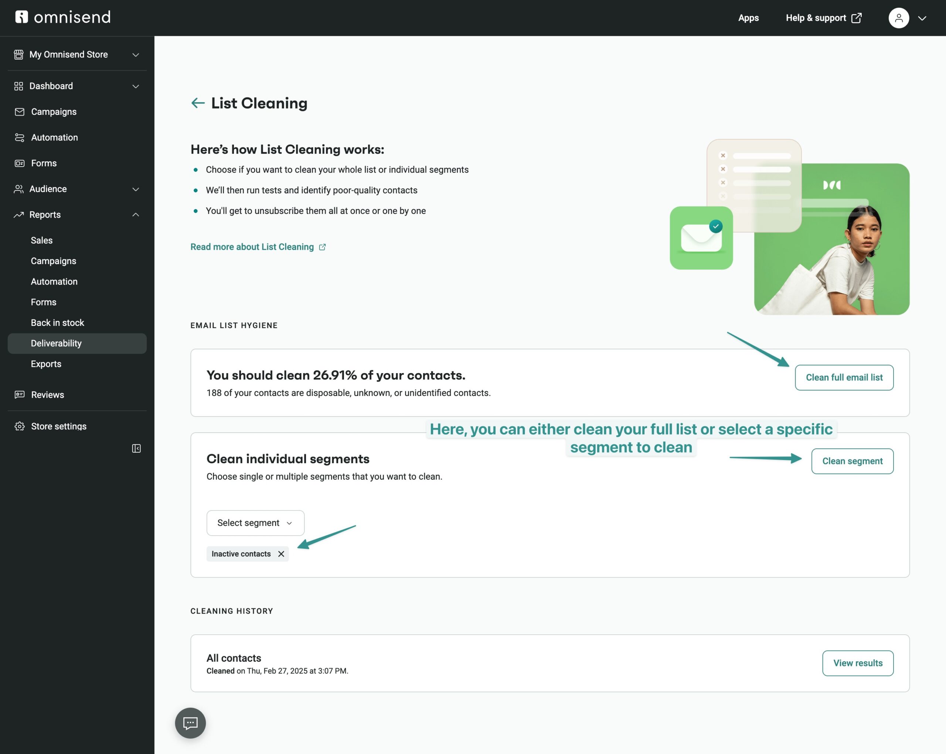946x754 pixels.
Task: Remove the Inactive contacts segment chip
Action: (281, 553)
